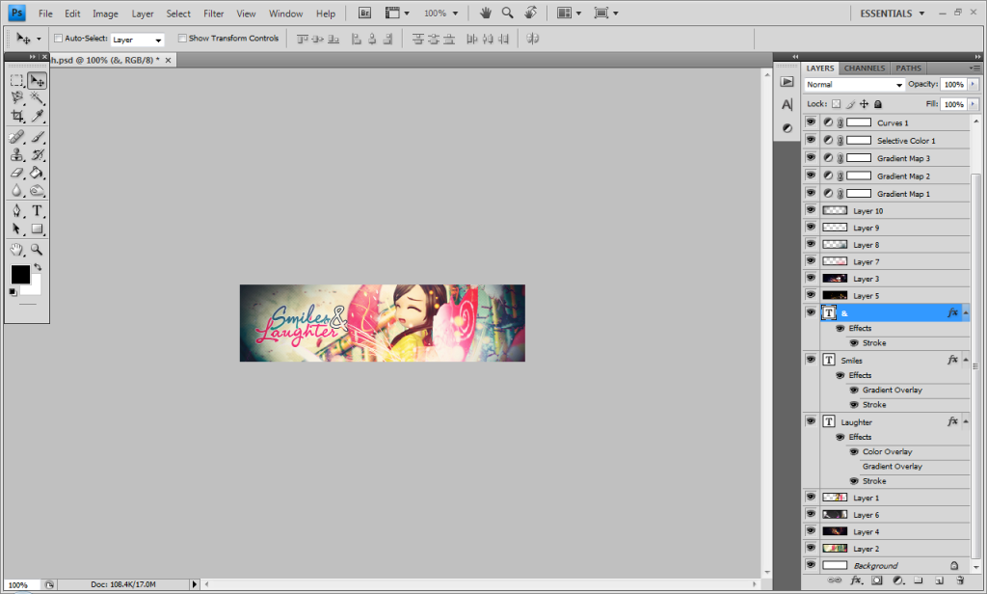Create new adjustment layer icon

[898, 580]
